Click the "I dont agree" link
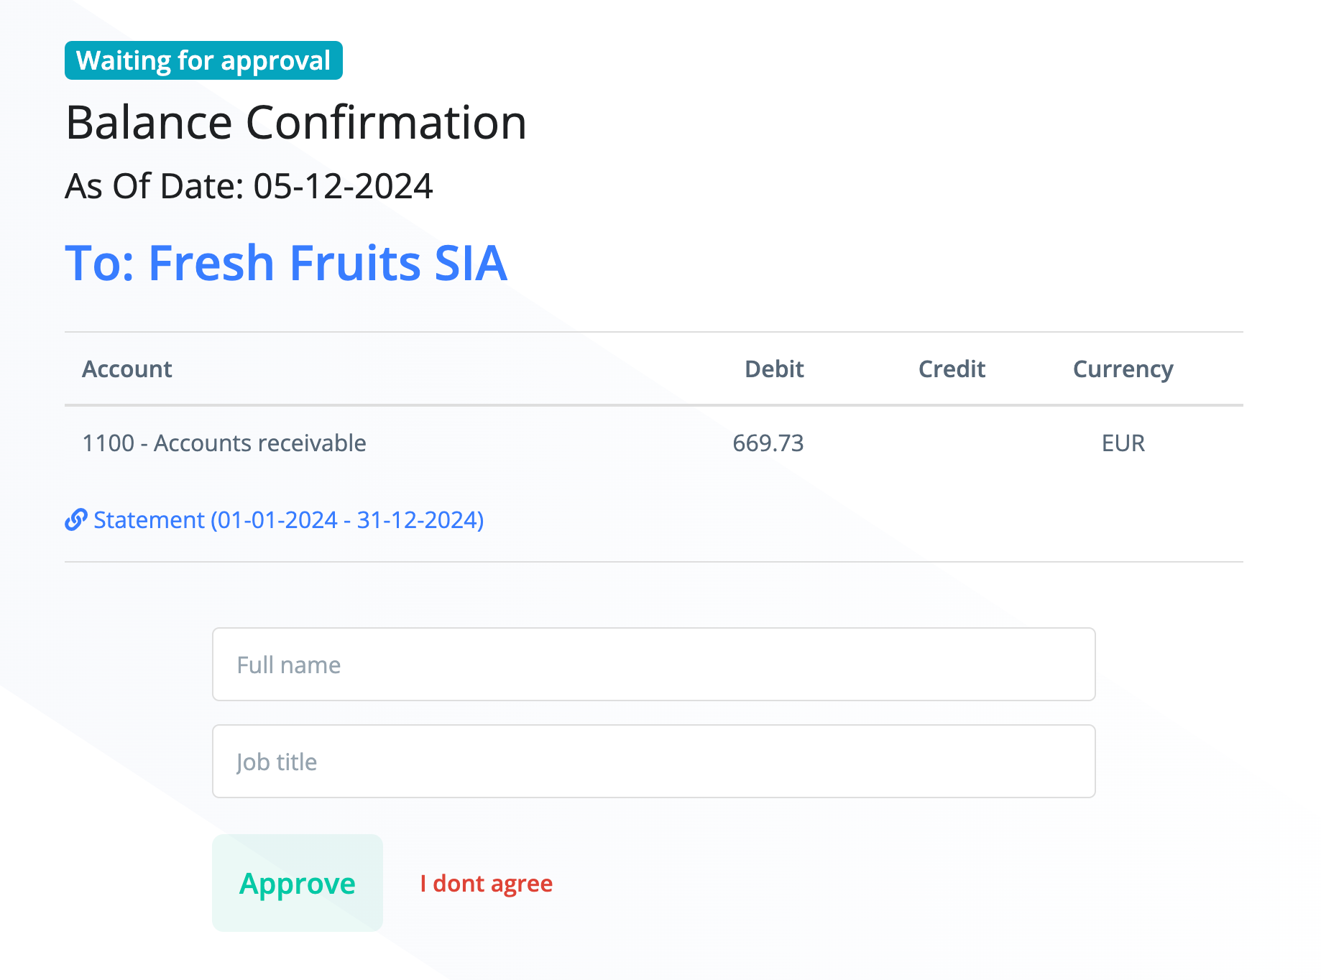The image size is (1321, 980). click(486, 883)
